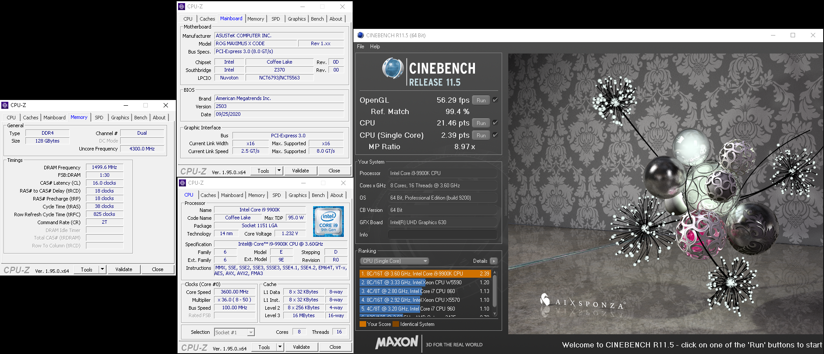Image resolution: width=824 pixels, height=354 pixels.
Task: Open Graphics tab in Mainboard CPU-Z window
Action: click(297, 19)
